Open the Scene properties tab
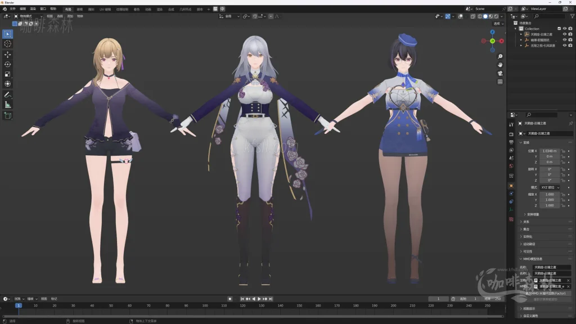This screenshot has height=324, width=576. pos(511,158)
